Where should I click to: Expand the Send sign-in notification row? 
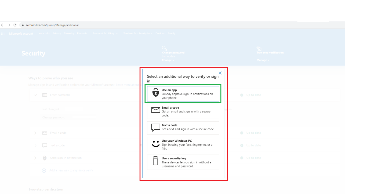point(35,158)
